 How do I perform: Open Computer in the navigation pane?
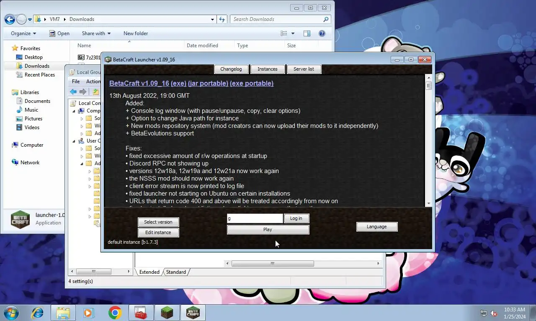[27, 145]
